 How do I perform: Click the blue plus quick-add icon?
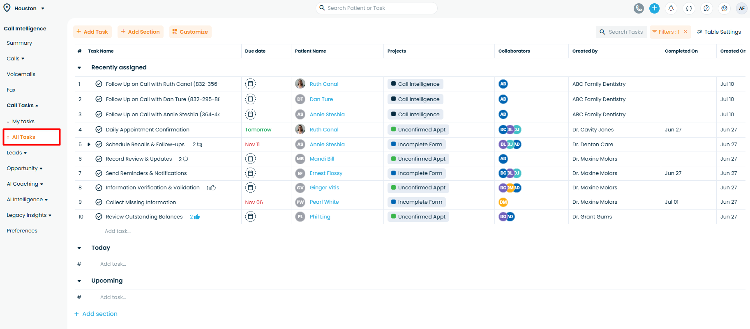click(654, 8)
